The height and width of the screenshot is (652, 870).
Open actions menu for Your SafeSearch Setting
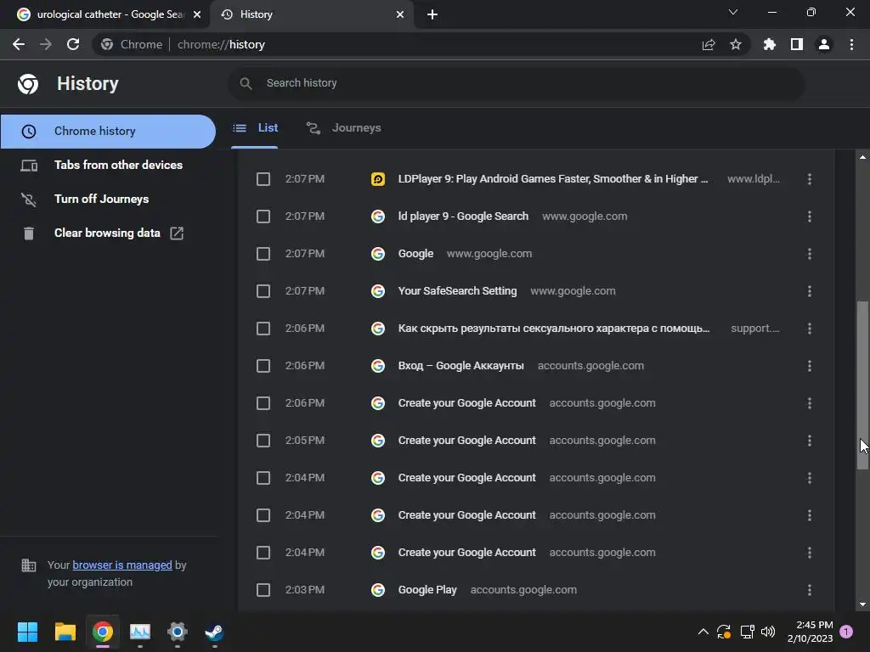[x=810, y=291]
